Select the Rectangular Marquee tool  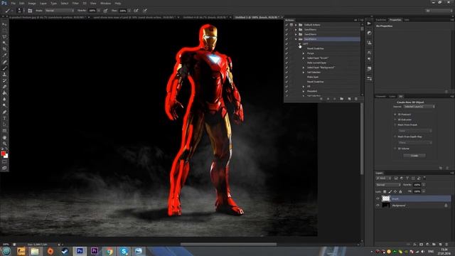point(4,31)
